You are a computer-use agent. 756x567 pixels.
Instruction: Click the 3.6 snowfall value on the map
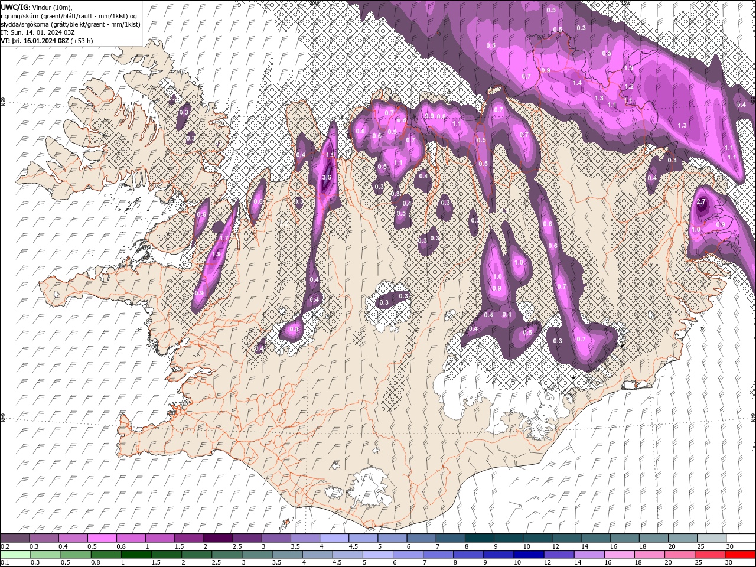click(x=327, y=177)
